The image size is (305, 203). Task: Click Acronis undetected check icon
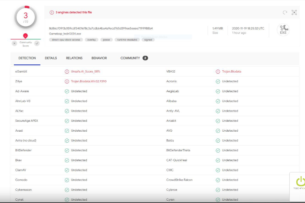pos(218,81)
